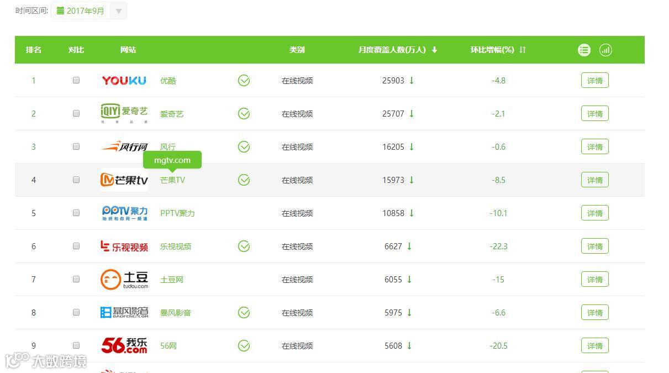This screenshot has height=373, width=669.
Task: Click verified checkmark icon for 优酷
Action: (244, 81)
